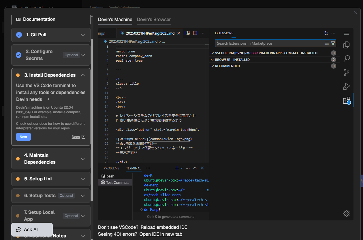This screenshot has width=363, height=240.
Task: Open the Search view in activity bar
Action: pos(346,59)
